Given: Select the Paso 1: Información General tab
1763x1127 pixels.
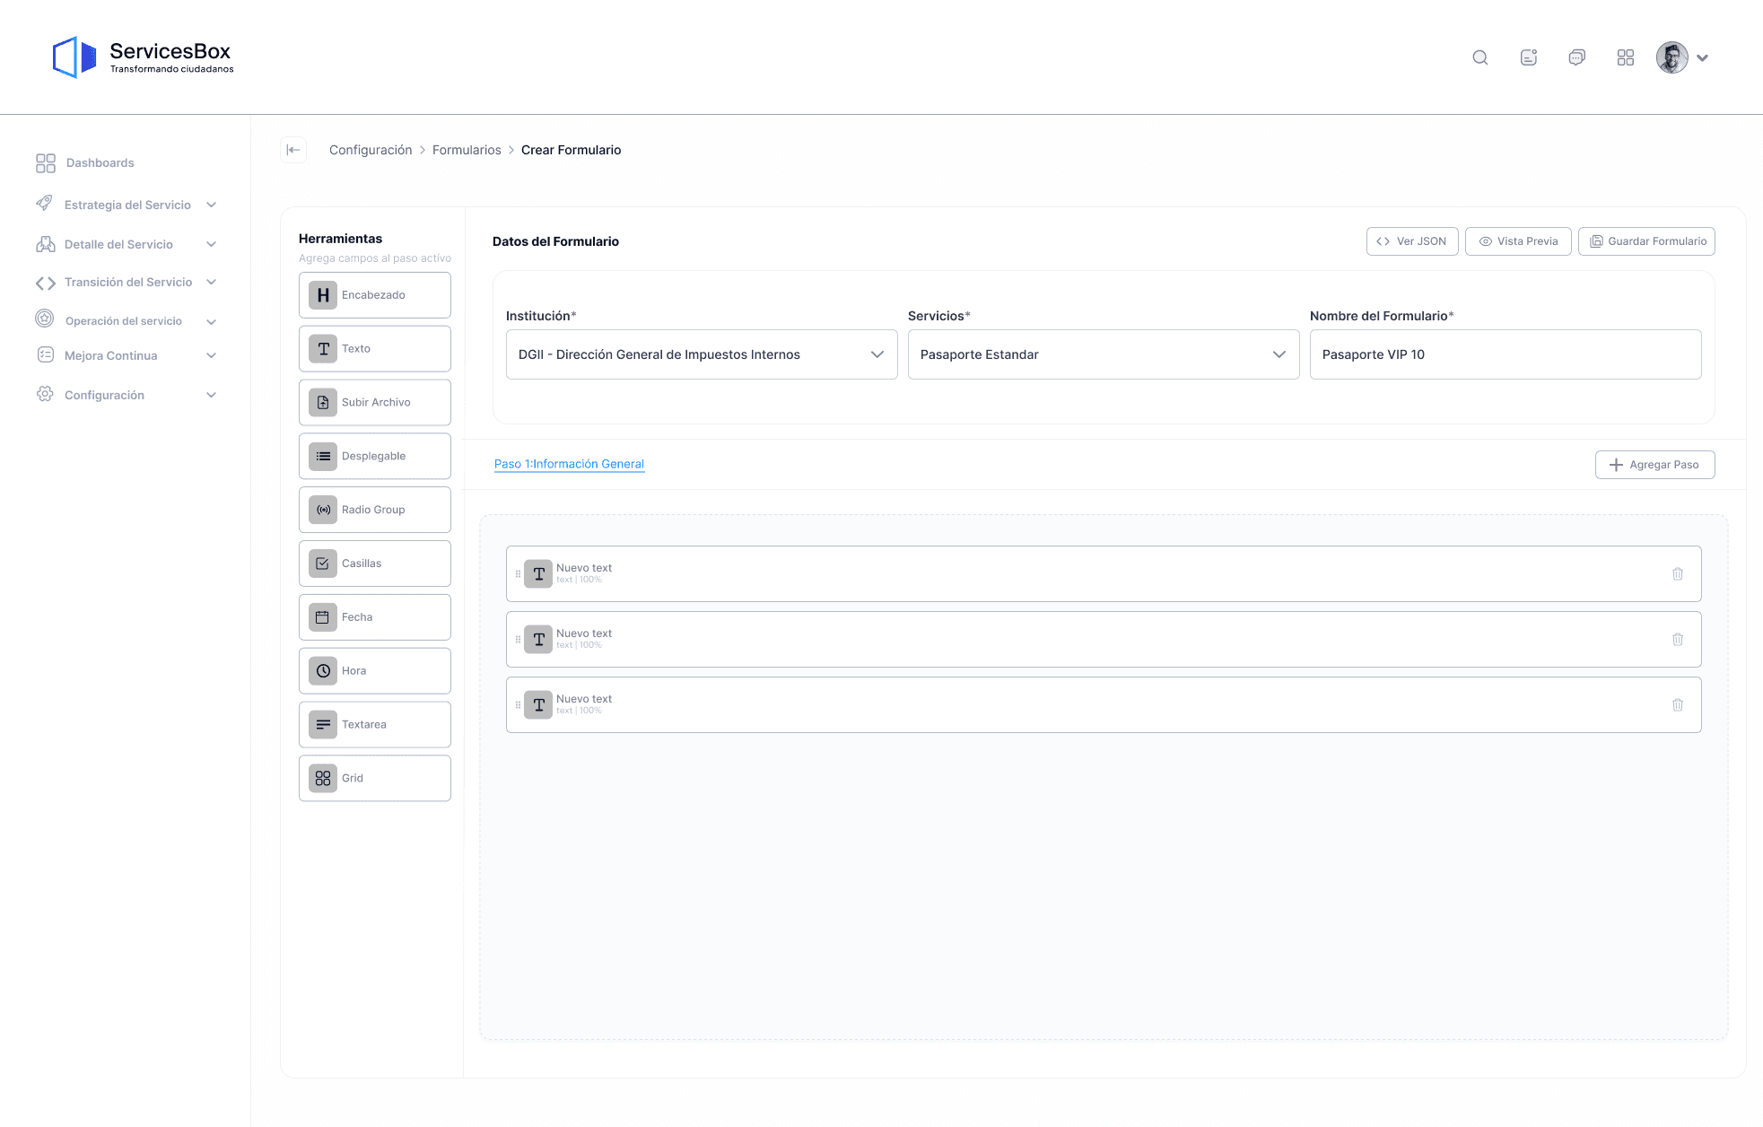Looking at the screenshot, I should coord(569,464).
